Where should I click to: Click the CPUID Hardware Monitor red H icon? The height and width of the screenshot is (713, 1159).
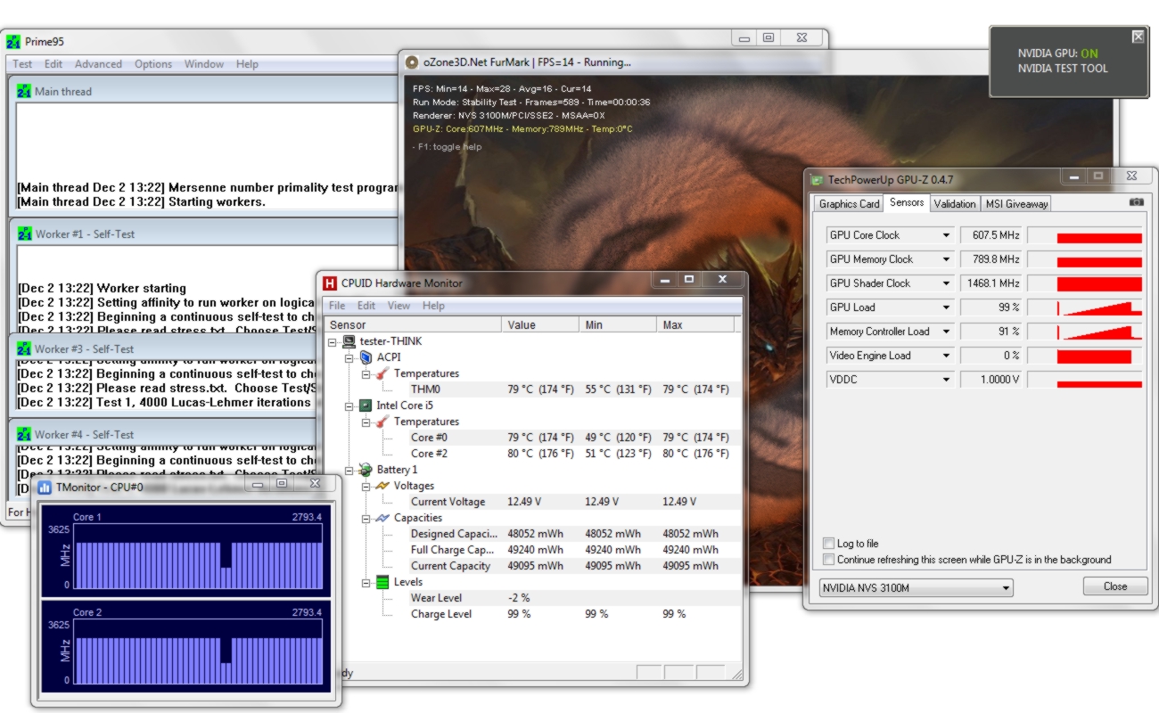click(330, 283)
